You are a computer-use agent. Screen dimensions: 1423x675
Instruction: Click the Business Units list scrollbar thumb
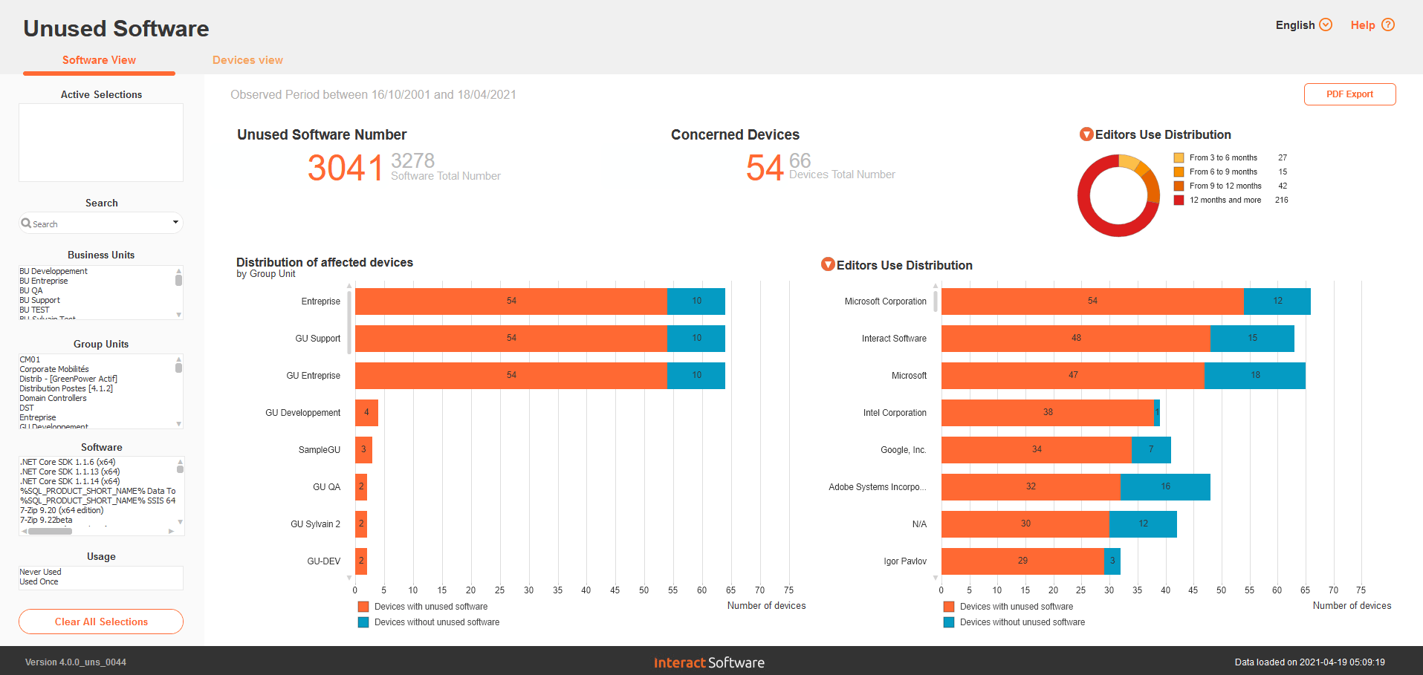tap(178, 280)
